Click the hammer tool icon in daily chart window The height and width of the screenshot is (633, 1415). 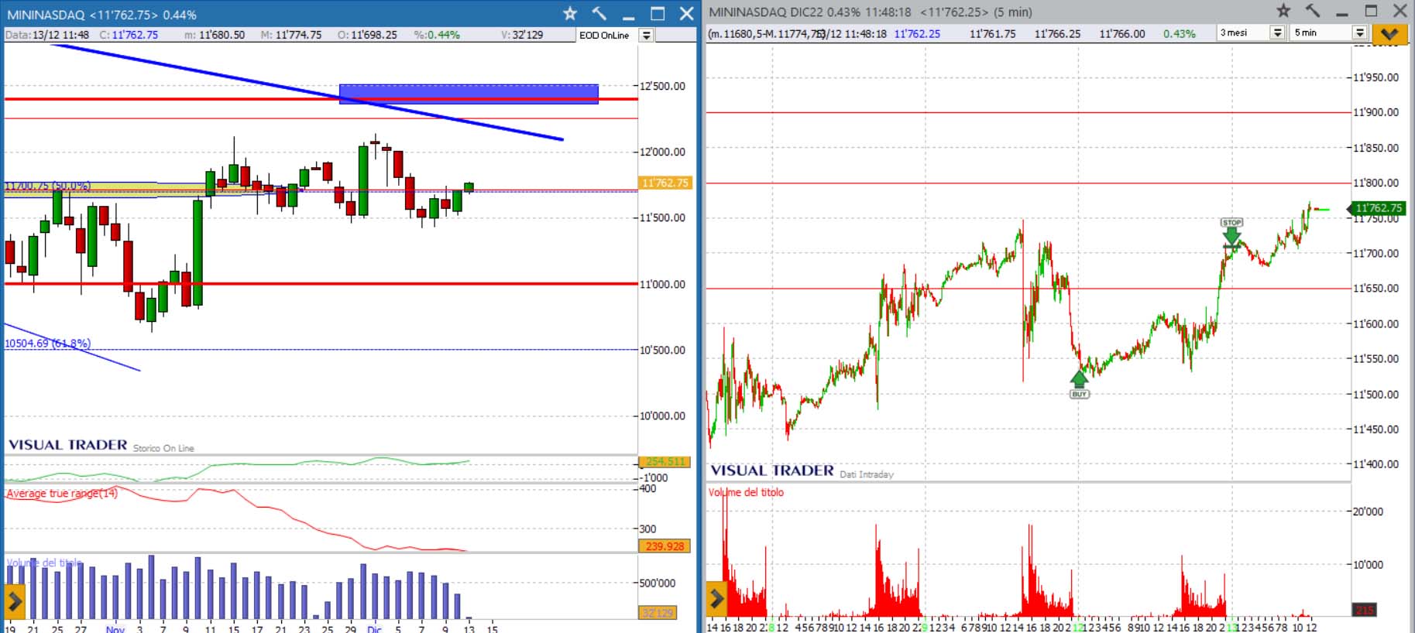click(x=599, y=14)
